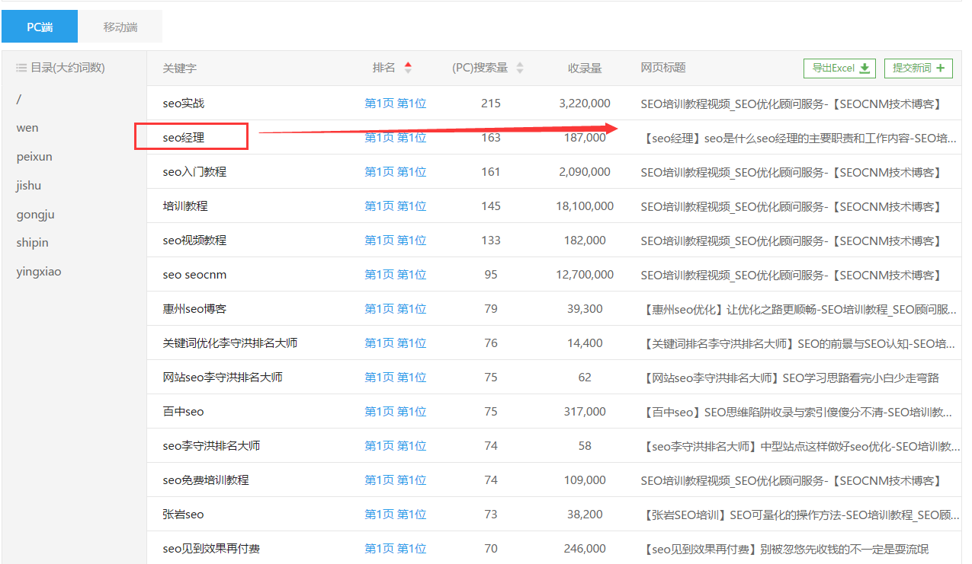This screenshot has height=564, width=972.
Task: Select the wen directory in sidebar
Action: [27, 128]
